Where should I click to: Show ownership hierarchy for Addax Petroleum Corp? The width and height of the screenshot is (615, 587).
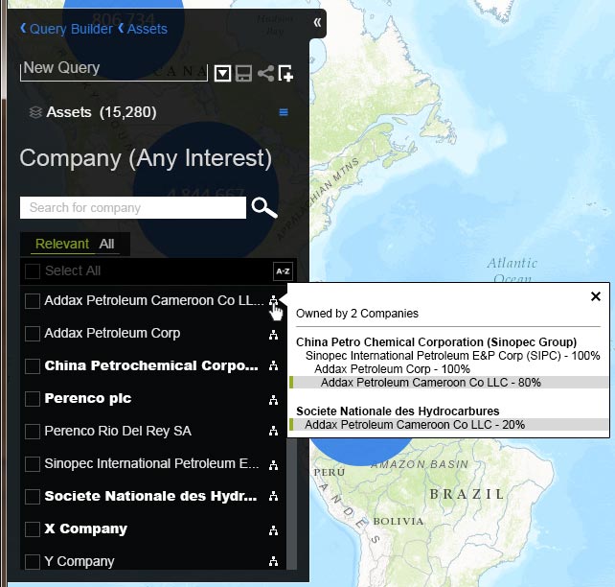[273, 334]
